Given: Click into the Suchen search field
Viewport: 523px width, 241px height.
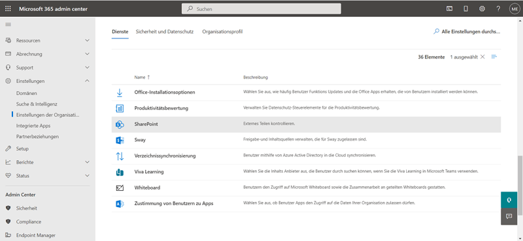Looking at the screenshot, I should pyautogui.click(x=261, y=9).
